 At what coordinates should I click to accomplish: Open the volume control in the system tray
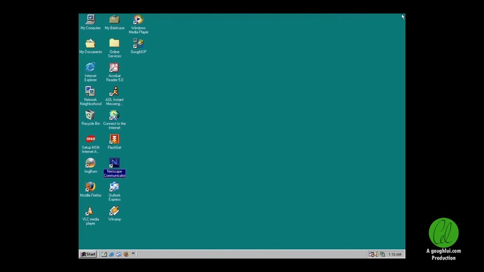pyautogui.click(x=377, y=254)
